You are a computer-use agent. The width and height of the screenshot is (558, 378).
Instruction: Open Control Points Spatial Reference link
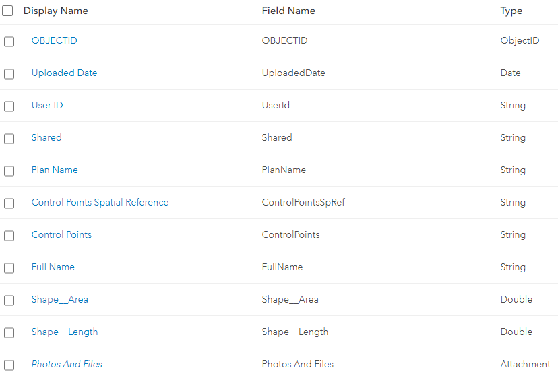pos(100,202)
